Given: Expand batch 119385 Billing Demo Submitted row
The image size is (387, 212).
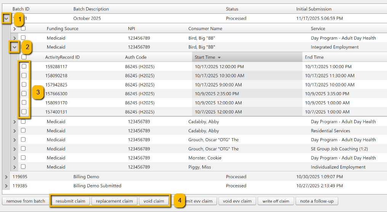Looking at the screenshot, I should pos(6,186).
